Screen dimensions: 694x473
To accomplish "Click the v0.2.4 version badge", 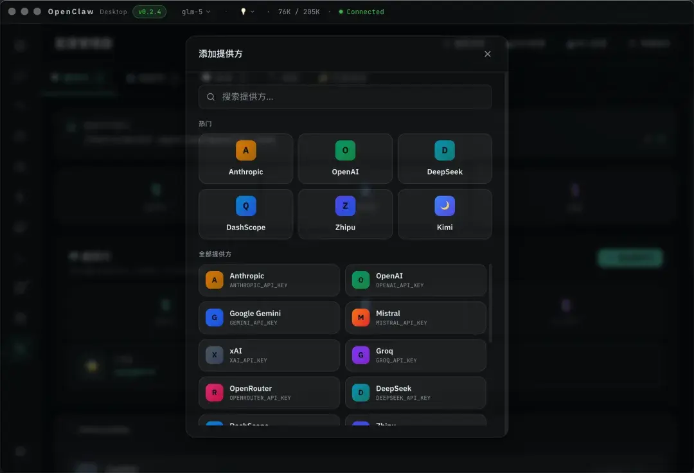I will click(x=150, y=12).
